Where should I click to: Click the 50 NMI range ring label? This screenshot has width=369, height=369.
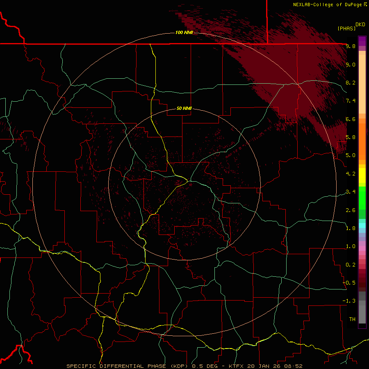pyautogui.click(x=184, y=108)
